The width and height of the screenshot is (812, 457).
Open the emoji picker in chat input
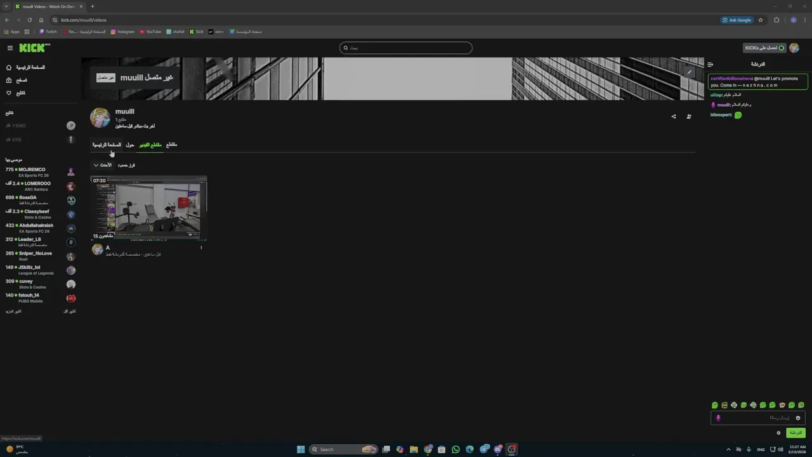coord(798,418)
